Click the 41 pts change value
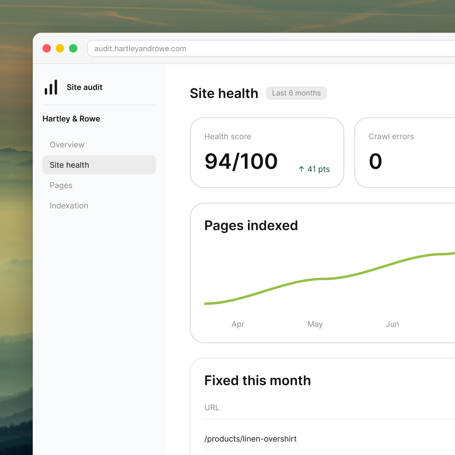 pos(318,169)
